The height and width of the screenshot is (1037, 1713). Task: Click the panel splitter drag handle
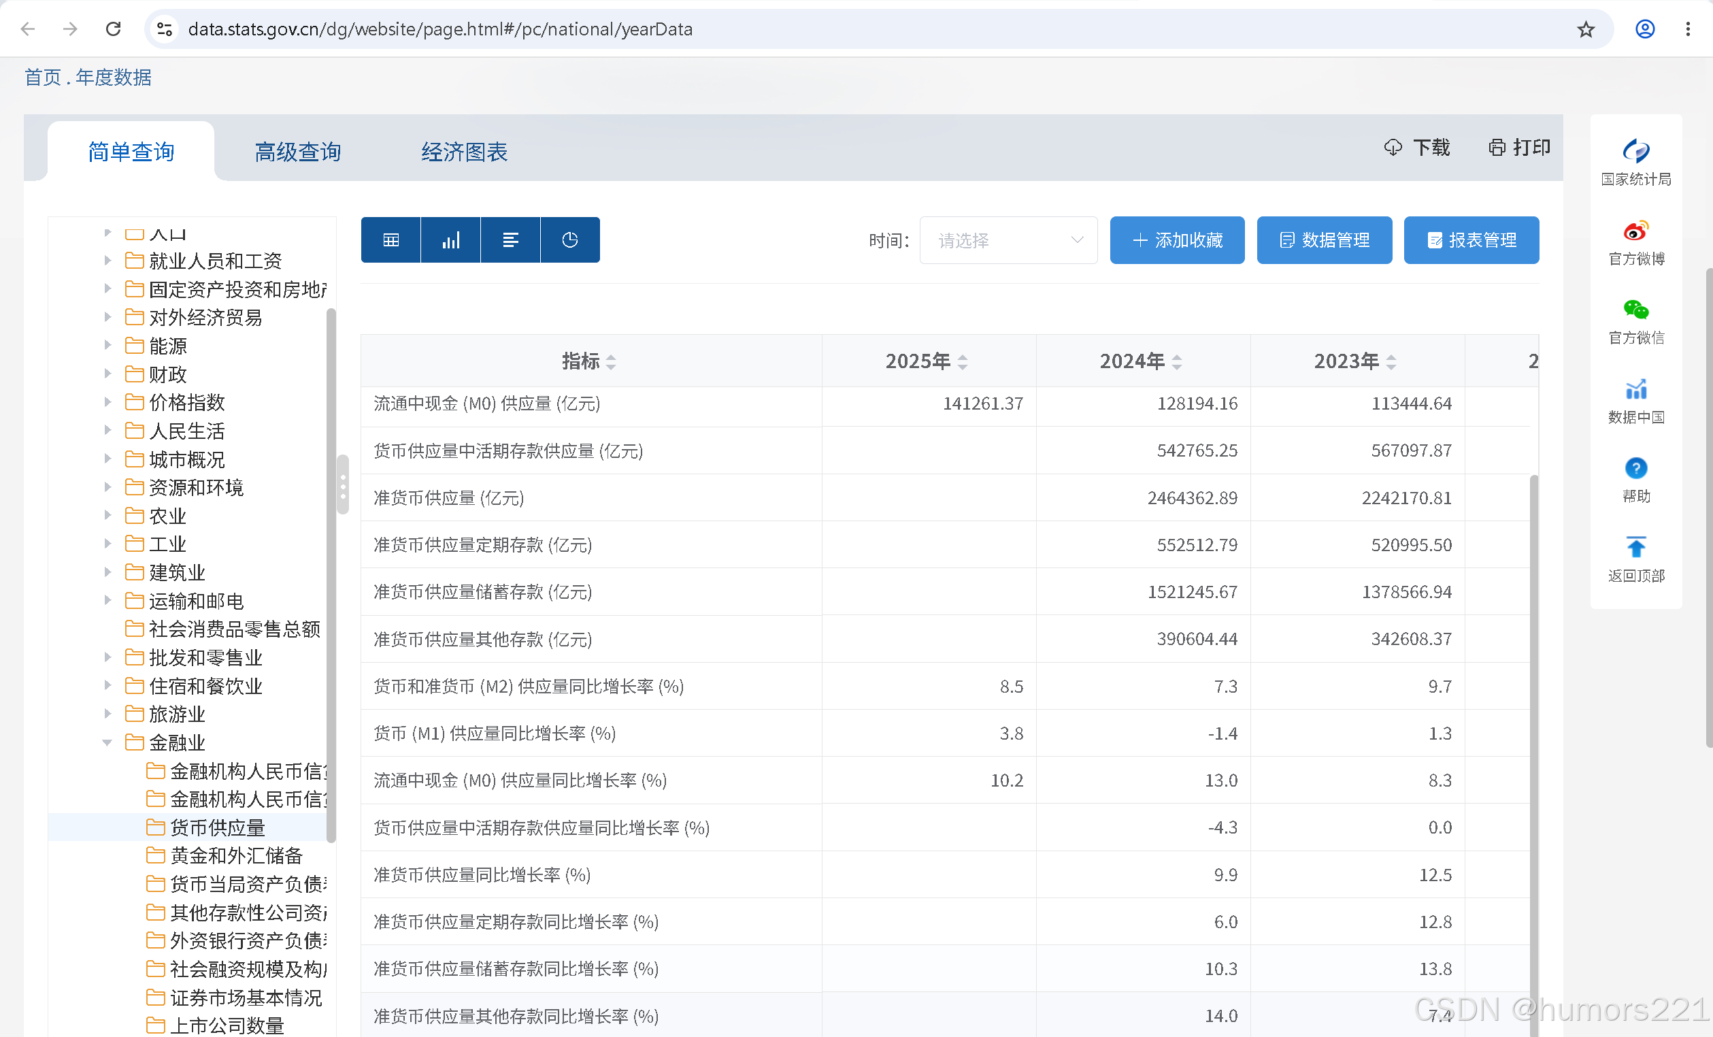[x=343, y=484]
